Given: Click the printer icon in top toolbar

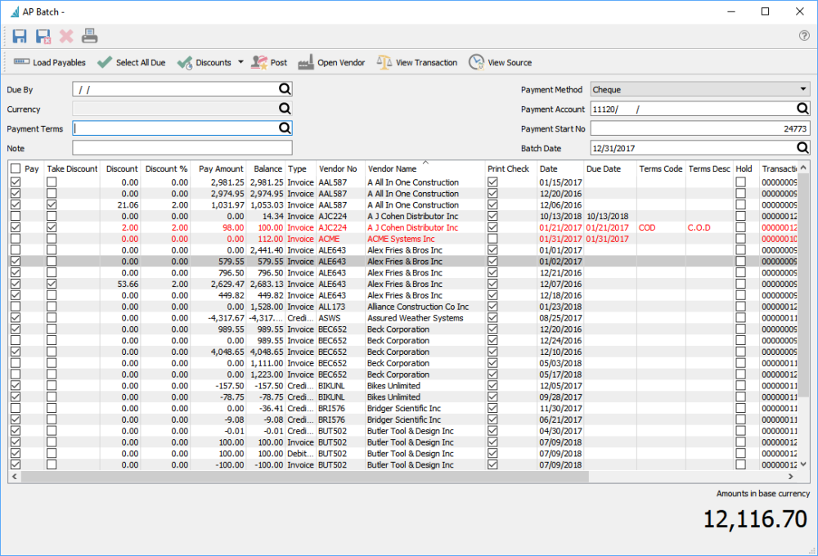Looking at the screenshot, I should (x=90, y=36).
